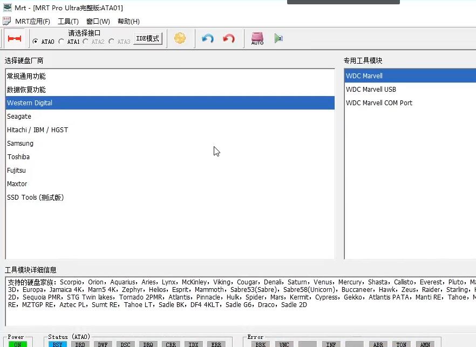
Task: Select Fujitsu vendor row
Action: 170,171
